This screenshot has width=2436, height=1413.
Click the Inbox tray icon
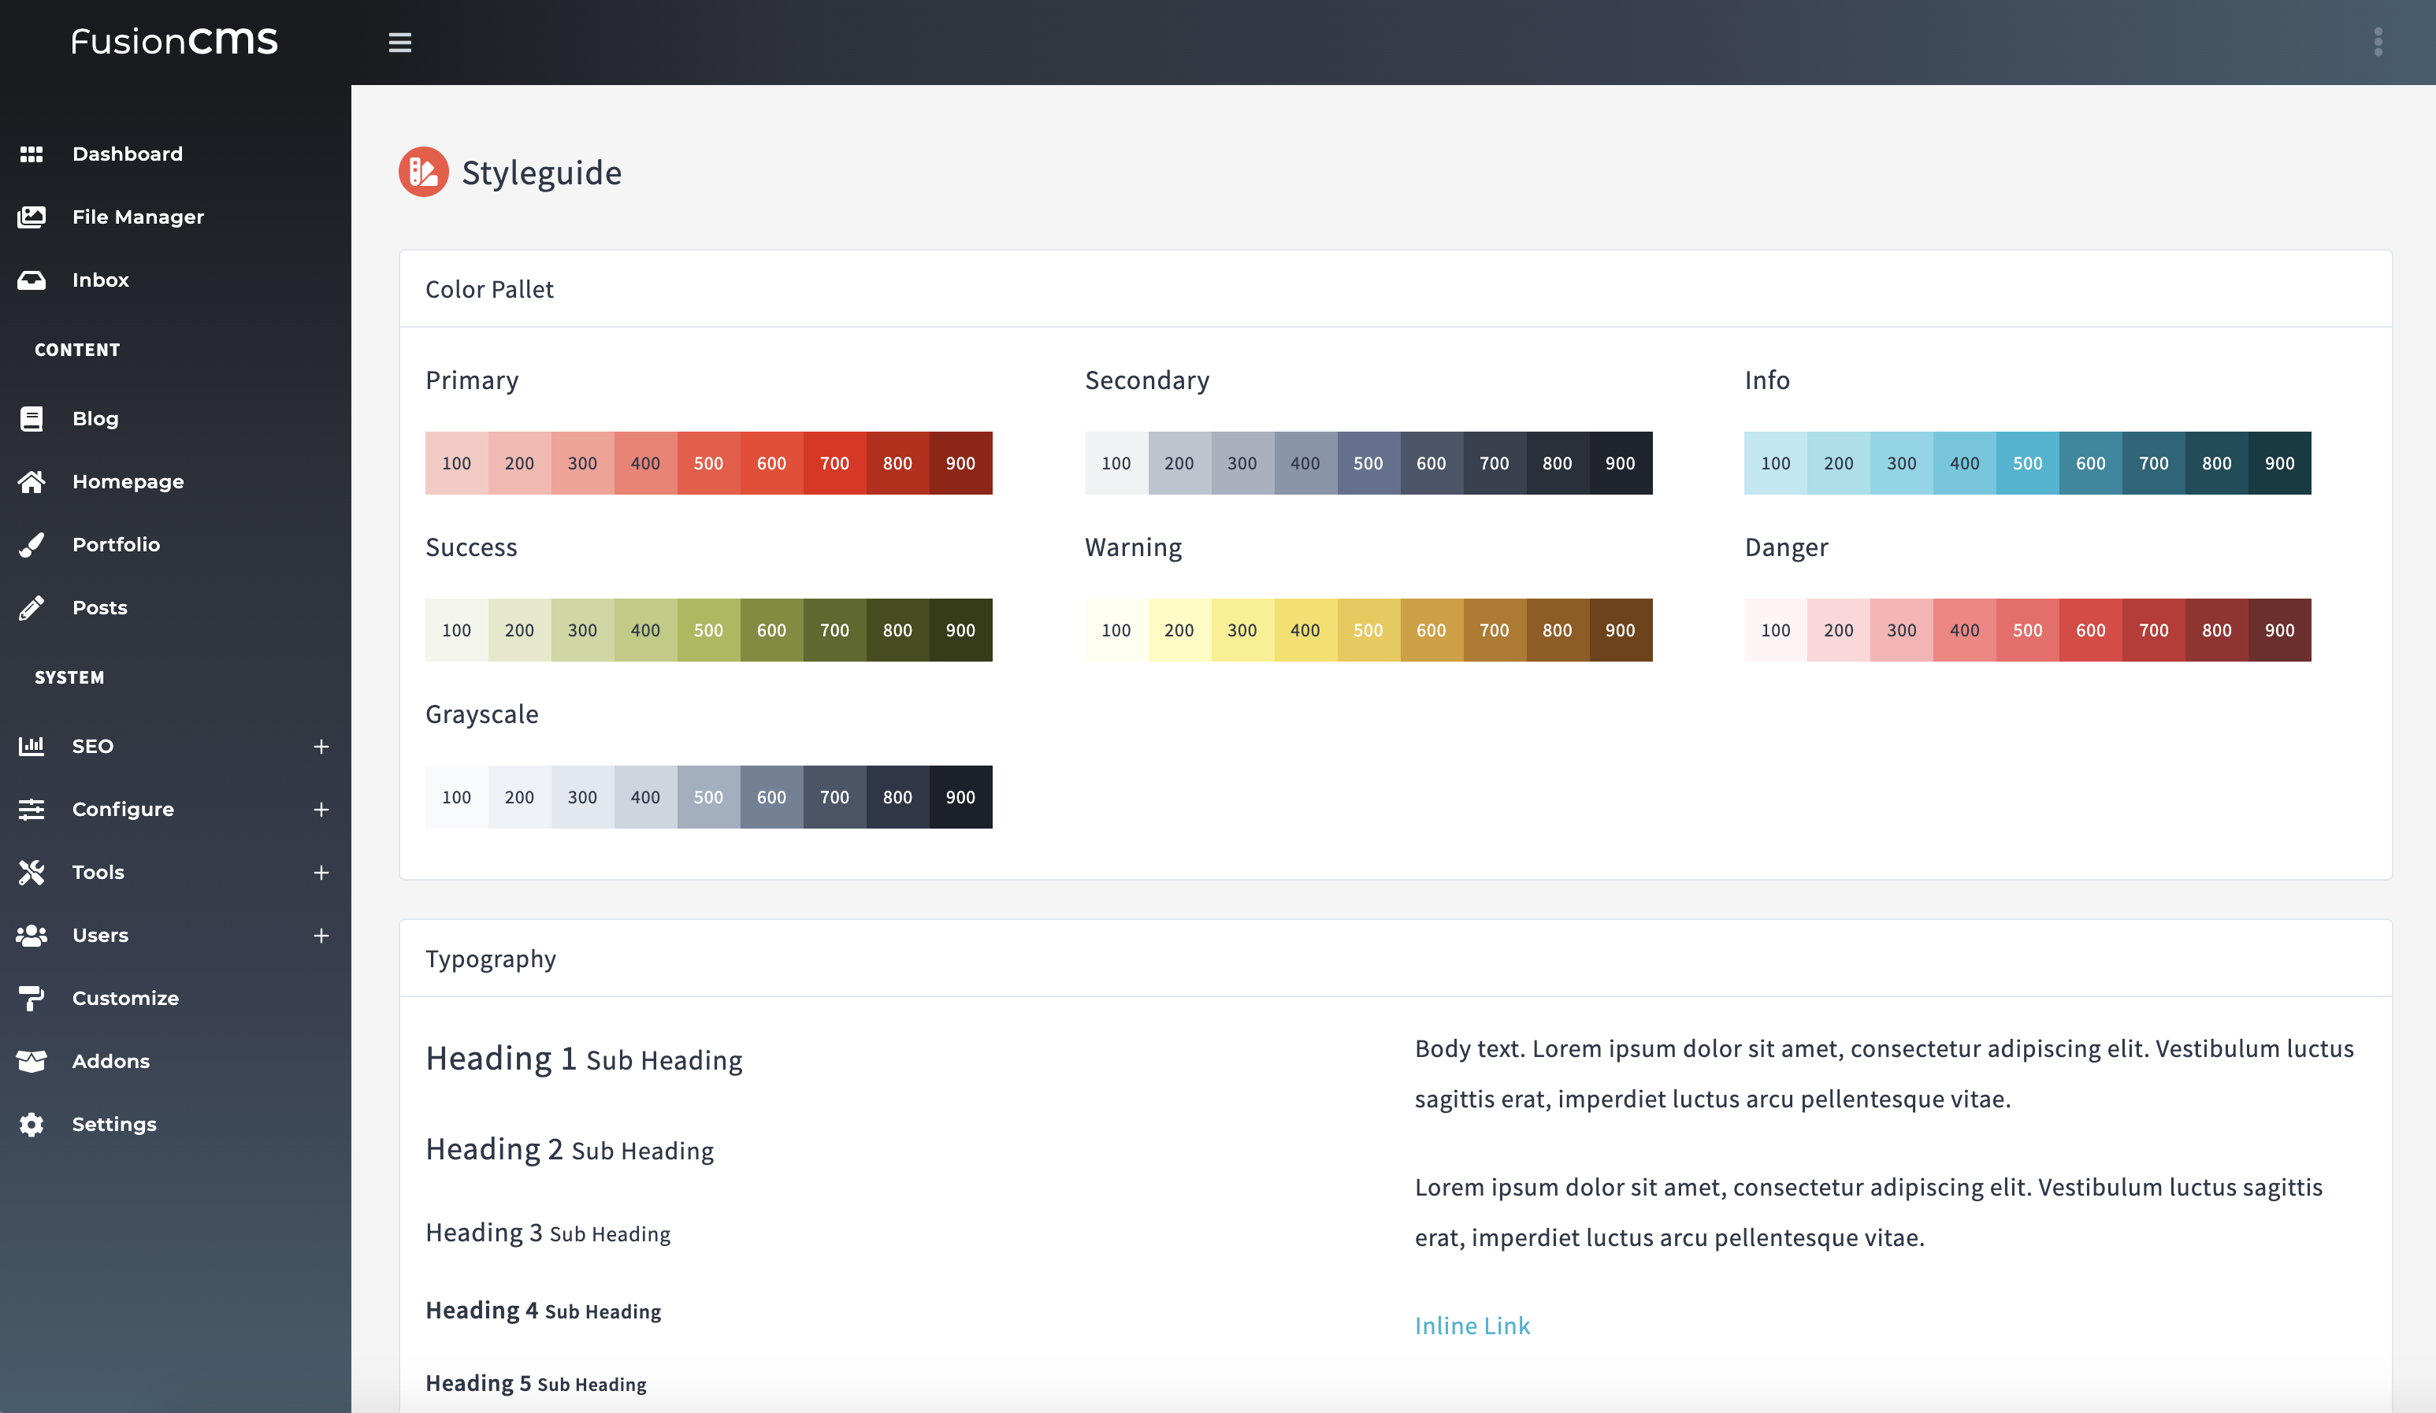(x=31, y=280)
